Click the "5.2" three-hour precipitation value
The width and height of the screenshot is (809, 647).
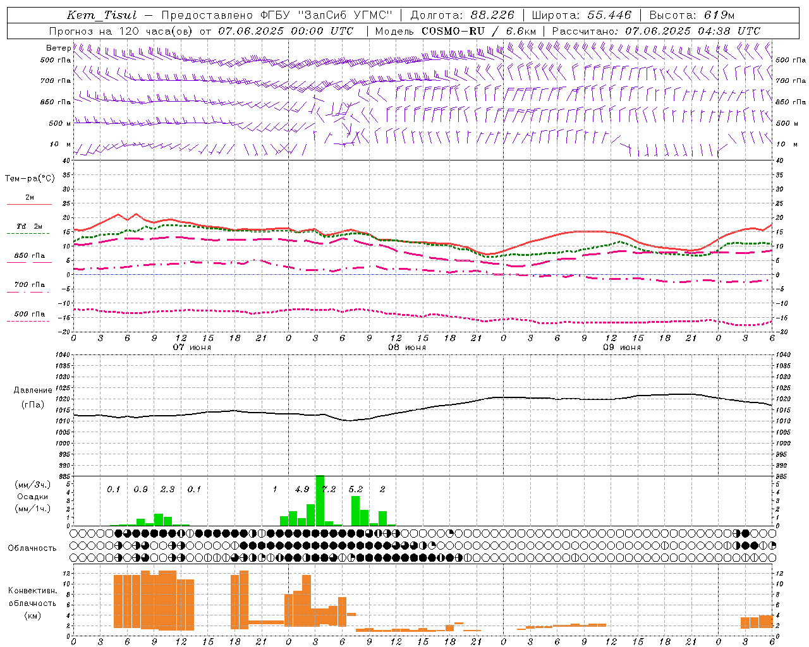(x=356, y=489)
